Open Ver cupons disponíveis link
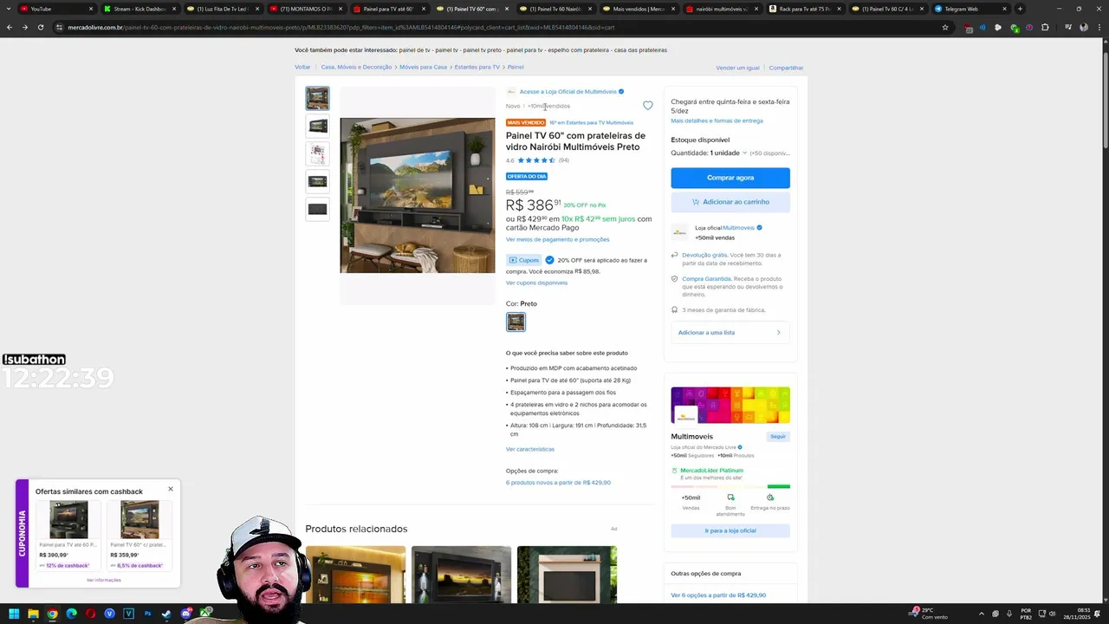Screen dimensions: 1109x624 pyautogui.click(x=536, y=283)
